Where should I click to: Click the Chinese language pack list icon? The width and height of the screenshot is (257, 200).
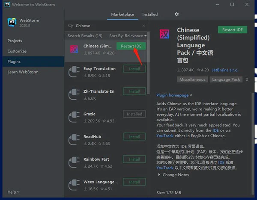[74, 49]
